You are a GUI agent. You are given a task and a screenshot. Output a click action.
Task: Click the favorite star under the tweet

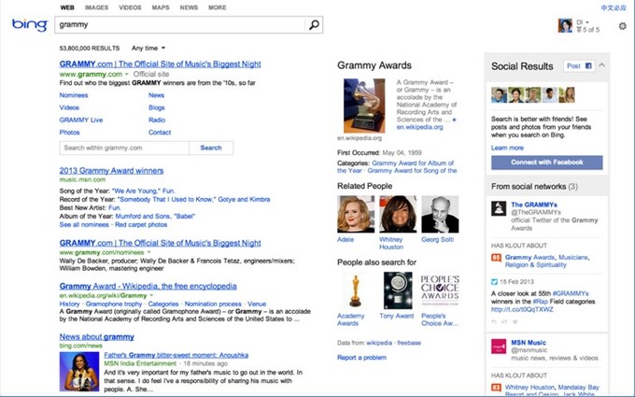515,321
